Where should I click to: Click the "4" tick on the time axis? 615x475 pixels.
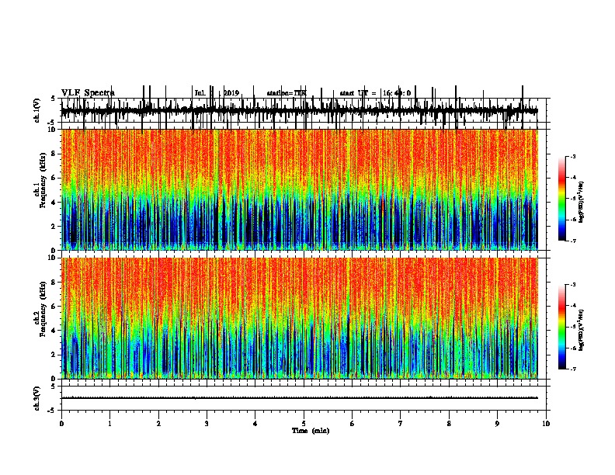click(x=255, y=424)
